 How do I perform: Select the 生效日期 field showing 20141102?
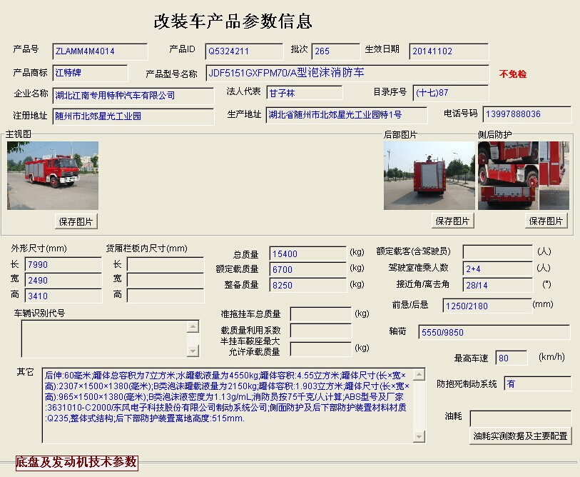(449, 51)
